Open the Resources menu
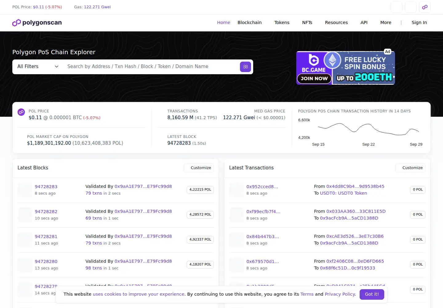 [x=336, y=22]
